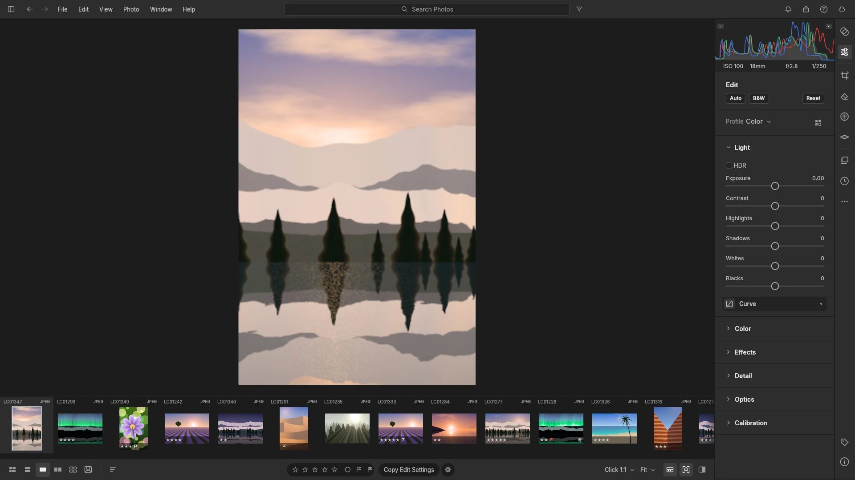Expand the Color section
This screenshot has height=480, width=855.
click(728, 328)
